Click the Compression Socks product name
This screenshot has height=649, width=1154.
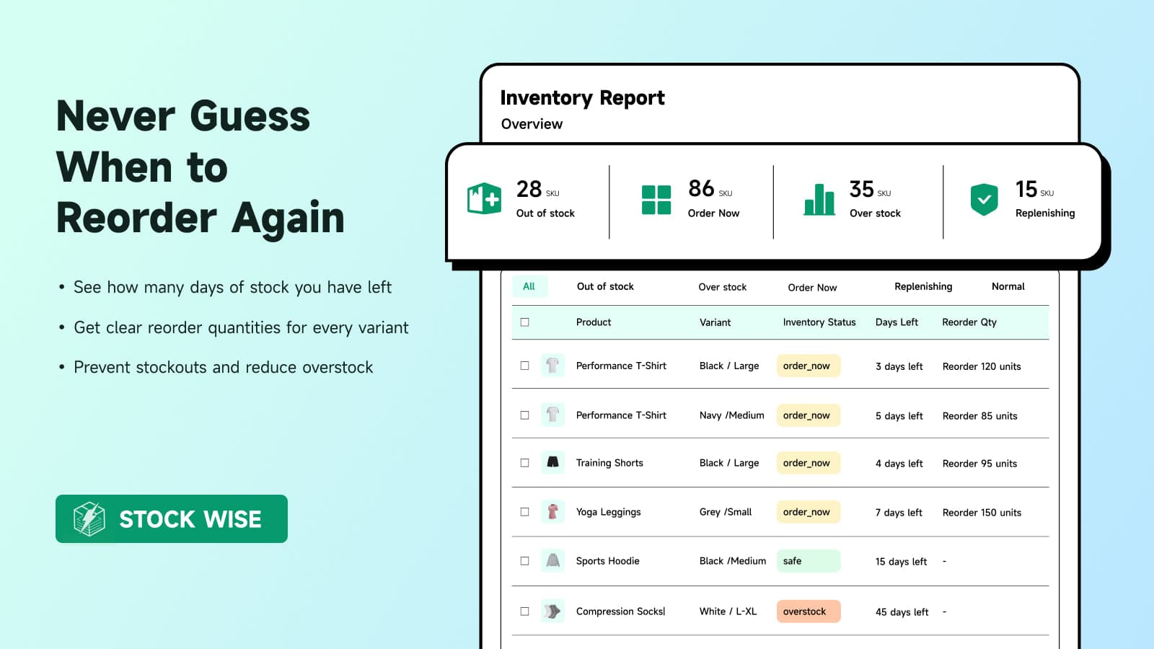pyautogui.click(x=620, y=612)
